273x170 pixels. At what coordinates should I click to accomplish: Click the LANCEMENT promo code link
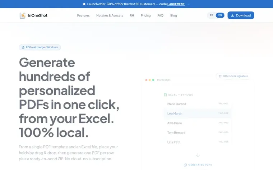[x=176, y=4]
